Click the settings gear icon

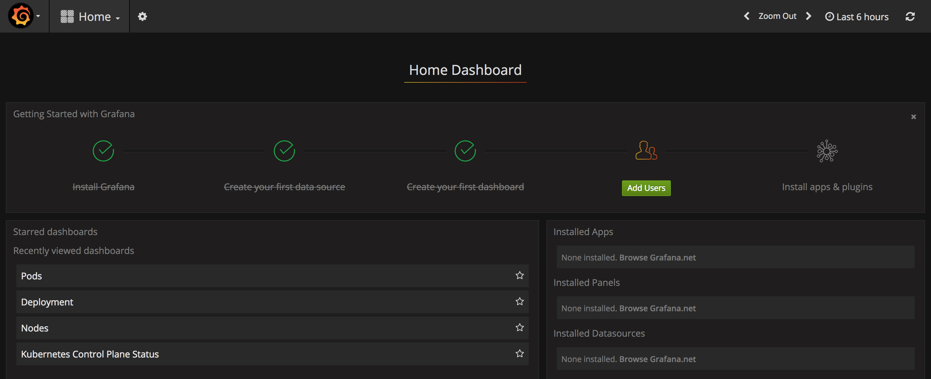[142, 16]
